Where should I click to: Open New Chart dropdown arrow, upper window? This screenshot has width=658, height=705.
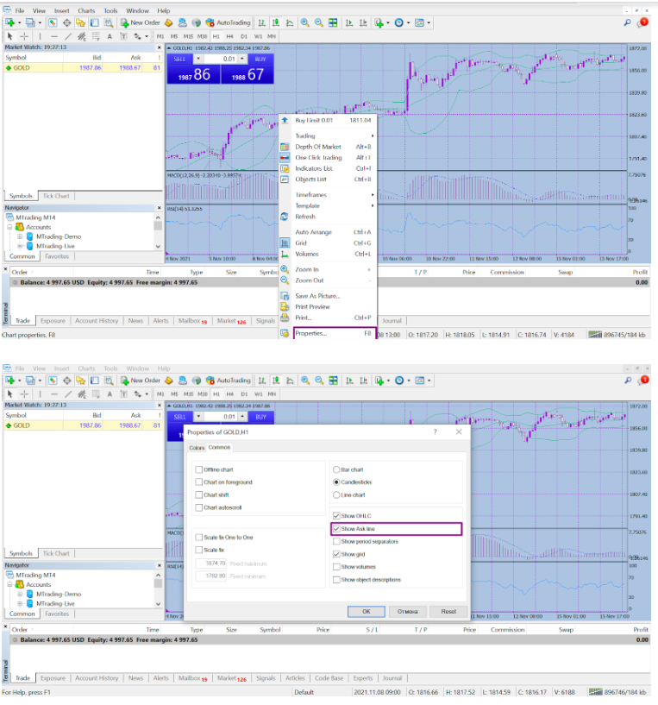coord(19,22)
